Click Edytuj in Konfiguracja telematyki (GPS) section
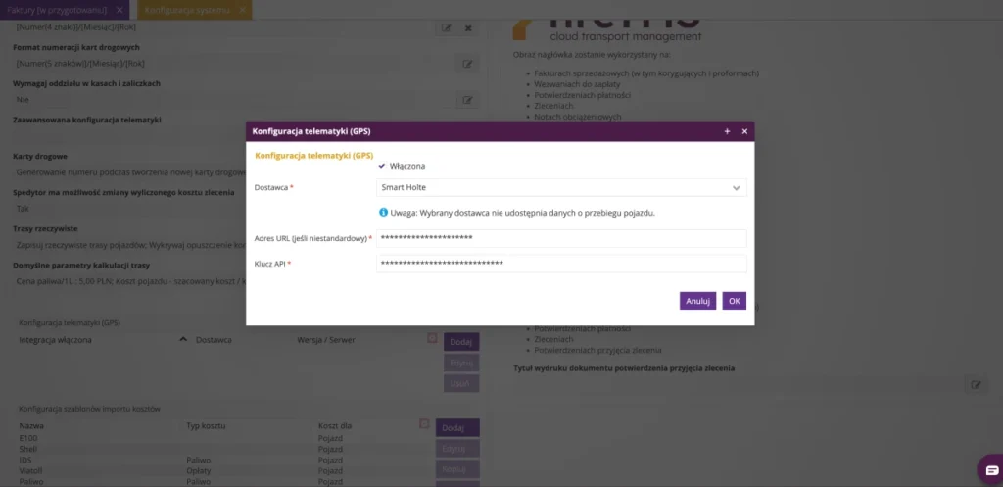Screen dimensions: 1003x487 tap(461, 363)
